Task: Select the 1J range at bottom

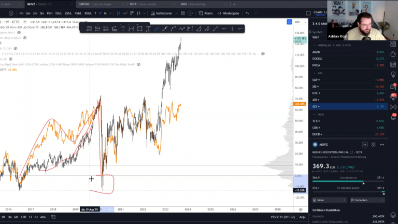Action: point(31,217)
